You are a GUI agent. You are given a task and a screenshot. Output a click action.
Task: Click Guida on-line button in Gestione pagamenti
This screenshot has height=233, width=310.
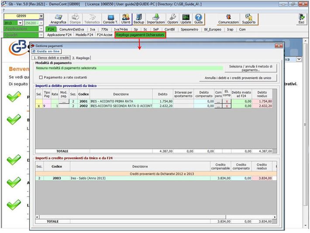pos(46,51)
